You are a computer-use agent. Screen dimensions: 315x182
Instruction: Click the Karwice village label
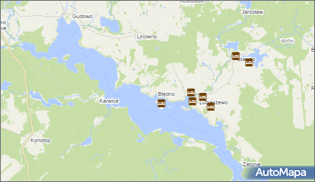[x=109, y=101]
